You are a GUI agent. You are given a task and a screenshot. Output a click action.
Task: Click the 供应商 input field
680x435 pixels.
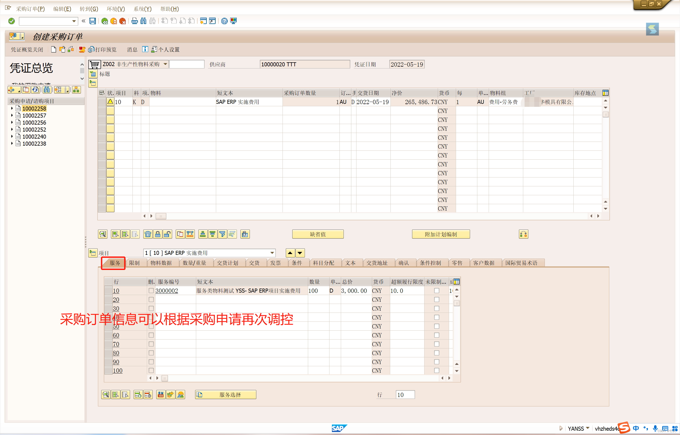tap(304, 64)
